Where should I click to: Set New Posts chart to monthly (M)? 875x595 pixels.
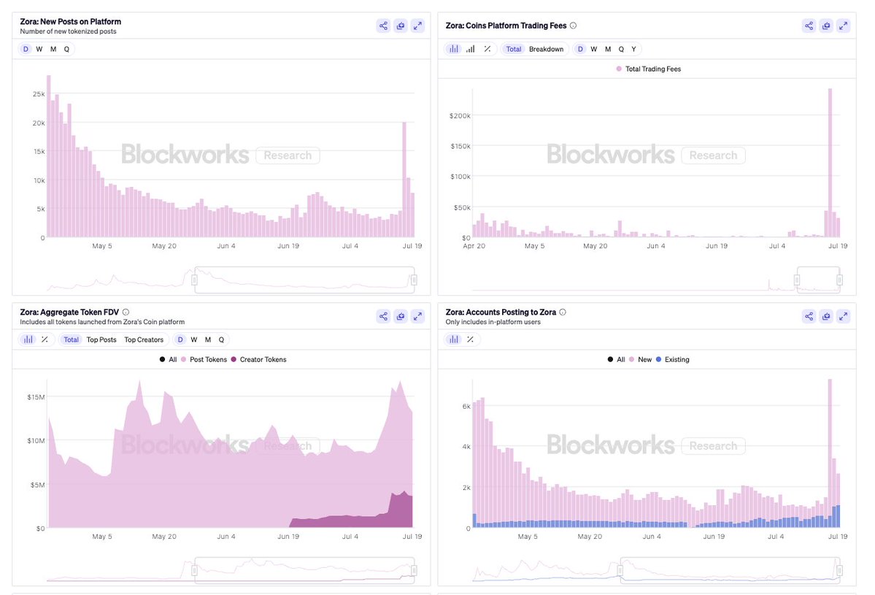(x=53, y=49)
